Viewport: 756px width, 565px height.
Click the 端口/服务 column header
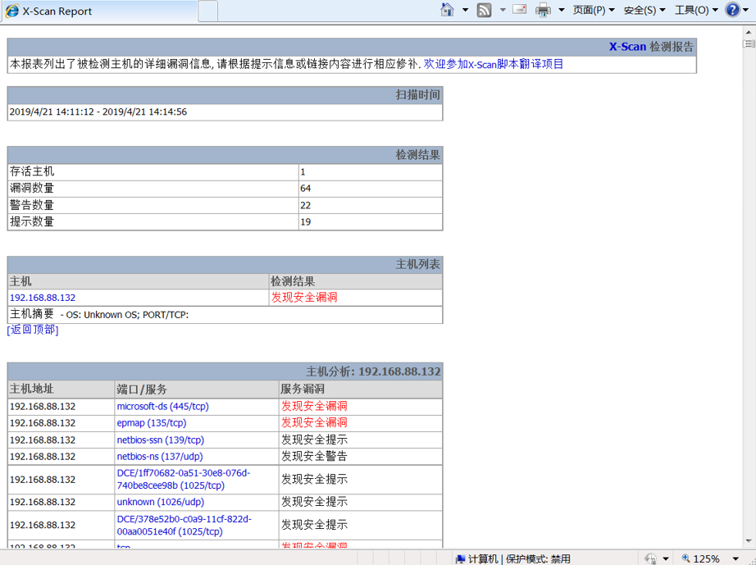point(142,390)
